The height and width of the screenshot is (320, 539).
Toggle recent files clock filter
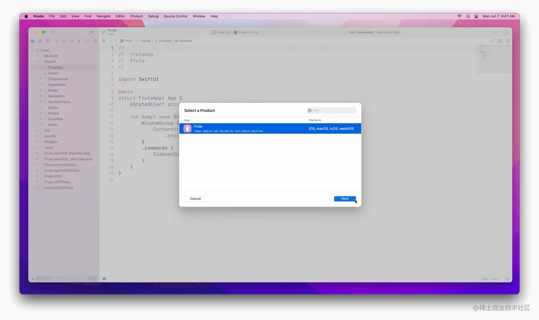[x=90, y=279]
